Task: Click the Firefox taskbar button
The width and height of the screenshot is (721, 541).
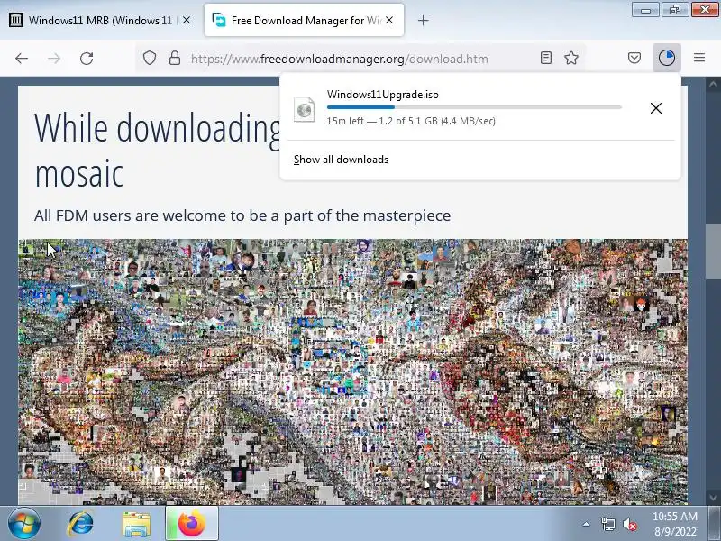Action: pyautogui.click(x=192, y=524)
